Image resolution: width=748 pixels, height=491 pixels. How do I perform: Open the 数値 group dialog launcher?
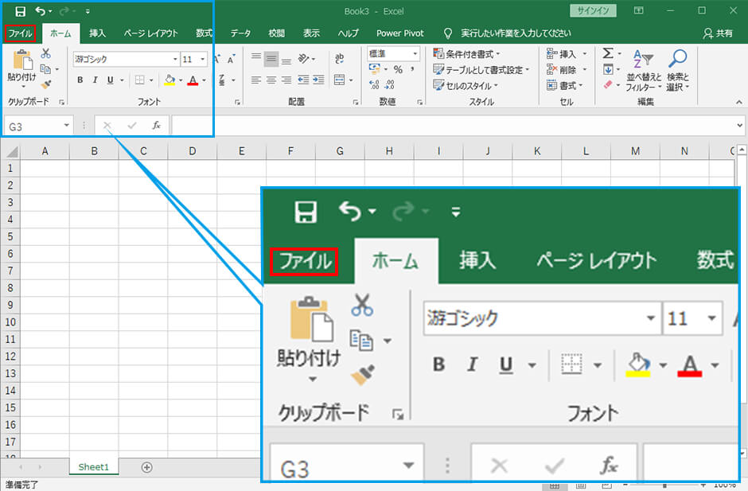[420, 102]
